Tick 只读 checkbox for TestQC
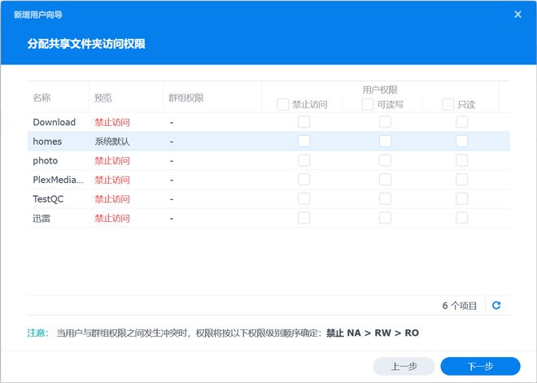537x383 pixels. point(461,198)
